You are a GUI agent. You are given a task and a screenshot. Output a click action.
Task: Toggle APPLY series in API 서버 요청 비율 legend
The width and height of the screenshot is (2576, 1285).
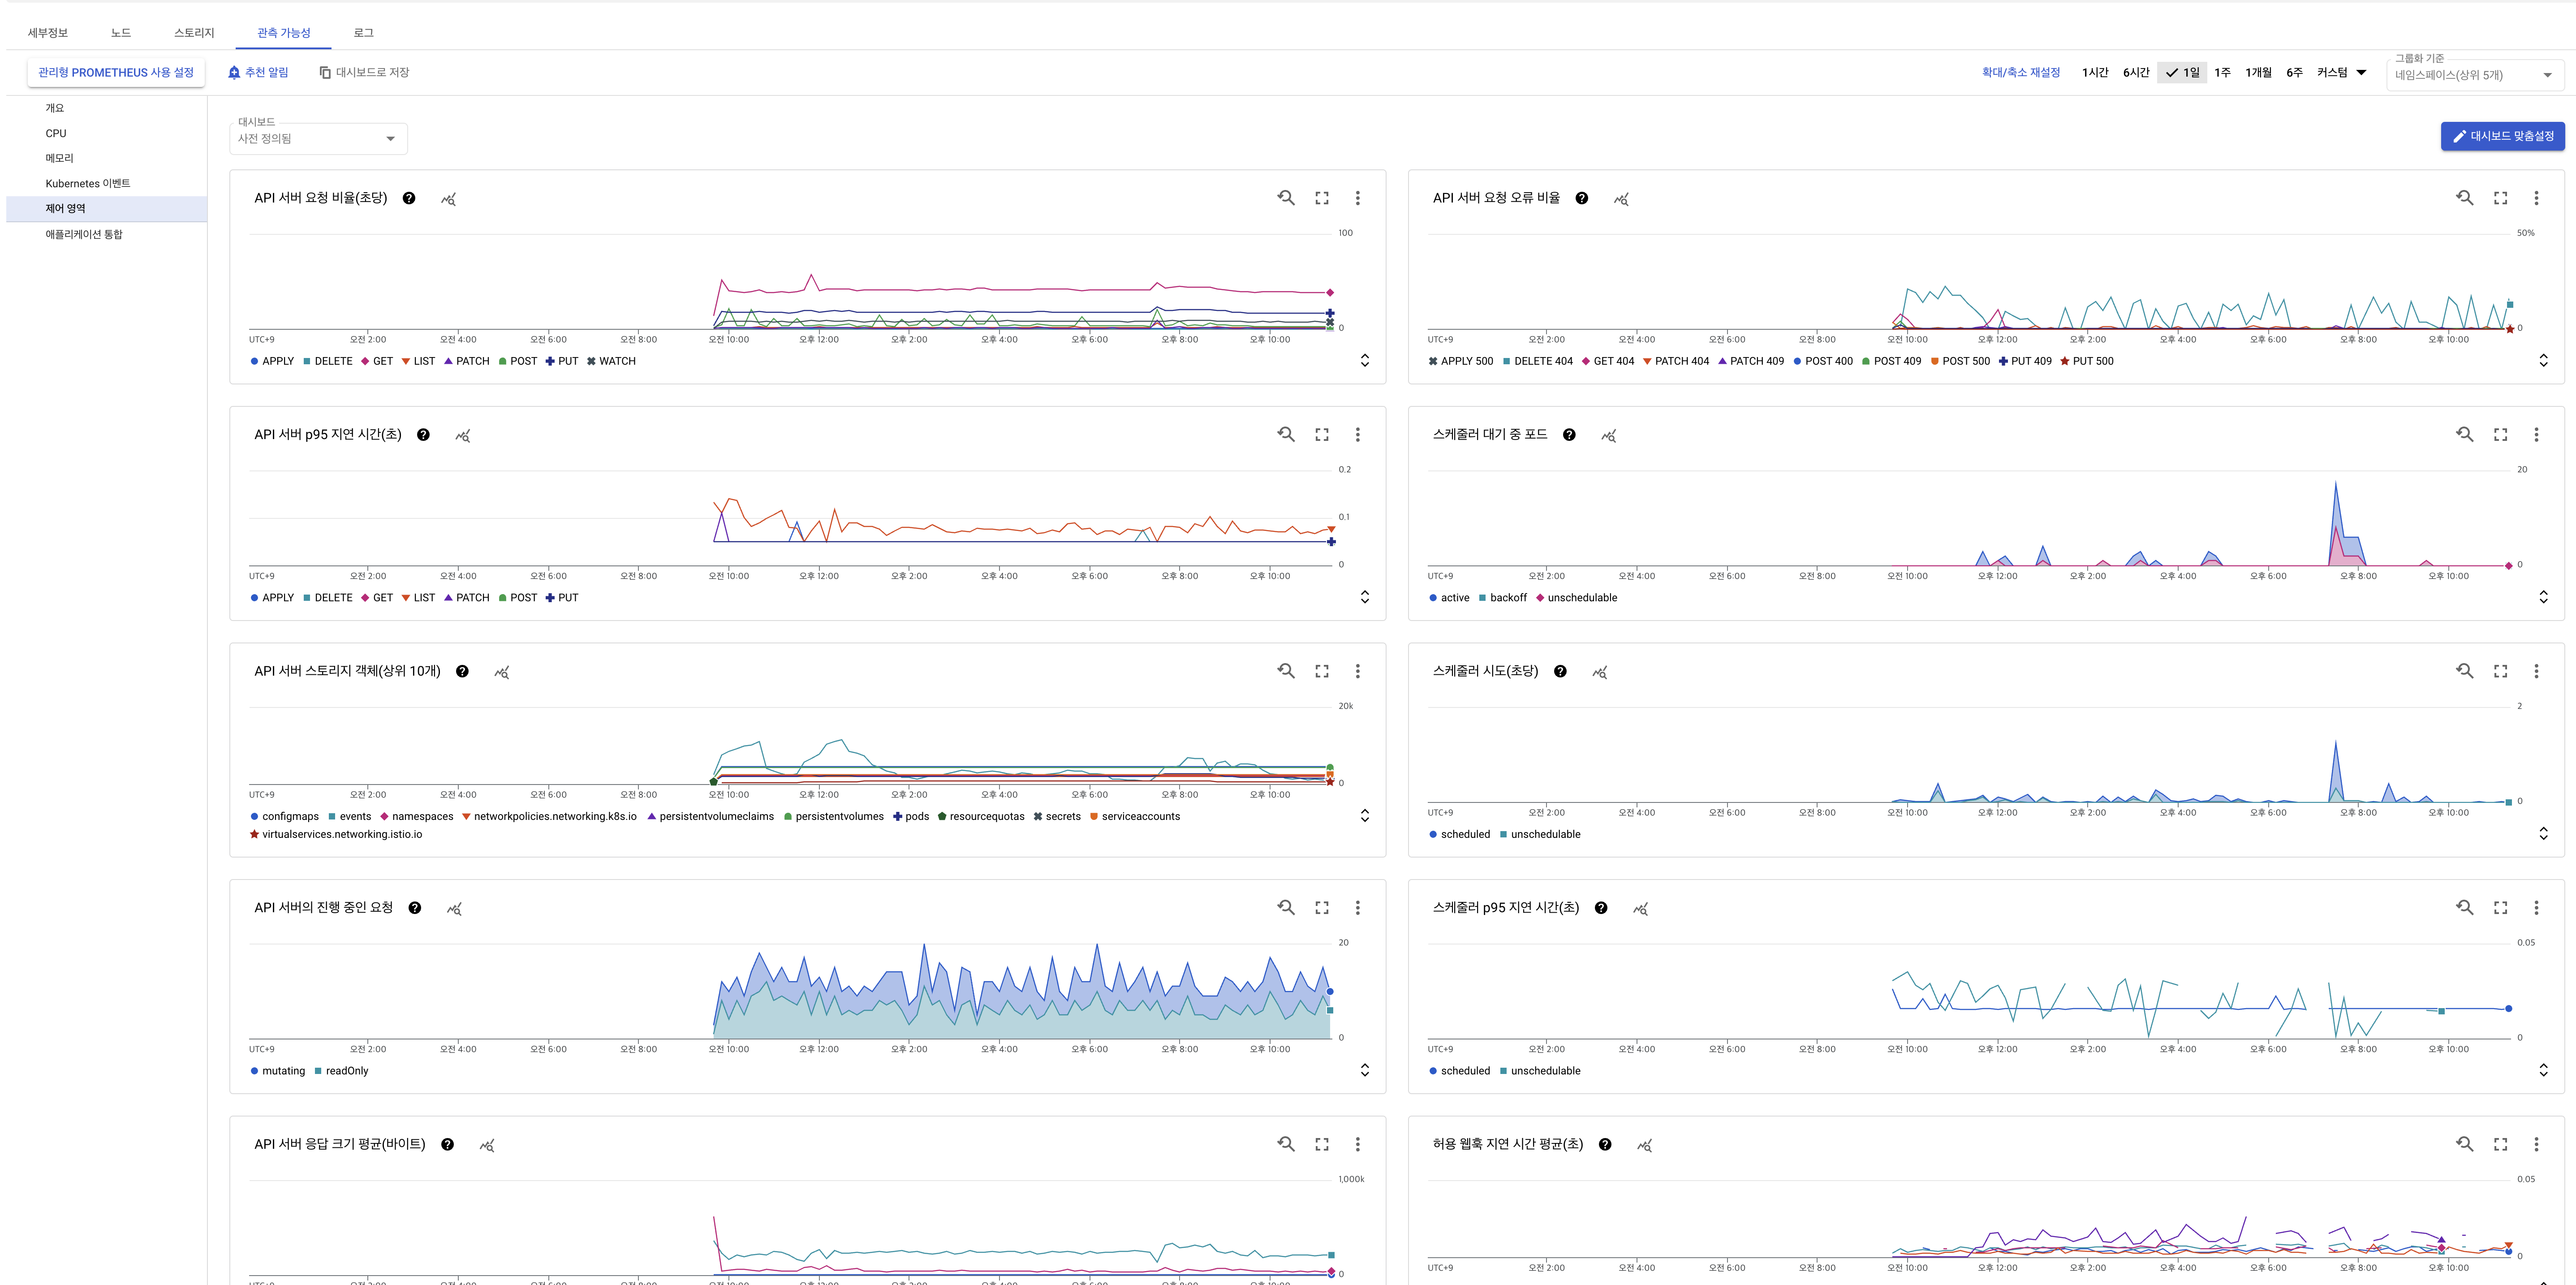click(272, 361)
